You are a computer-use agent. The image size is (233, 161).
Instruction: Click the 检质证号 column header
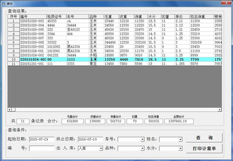[x=56, y=17]
